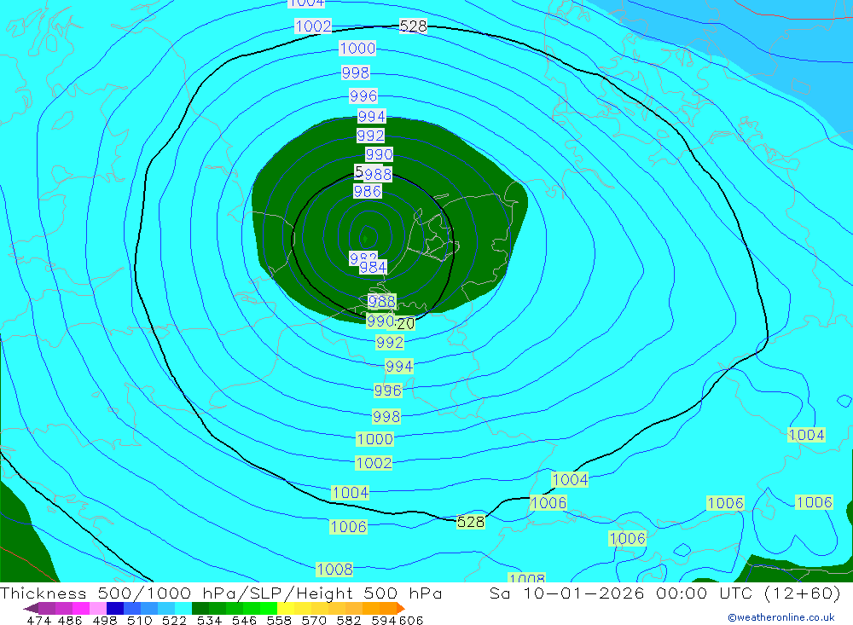Click the bright yellow swatch in the color scale

point(286,608)
